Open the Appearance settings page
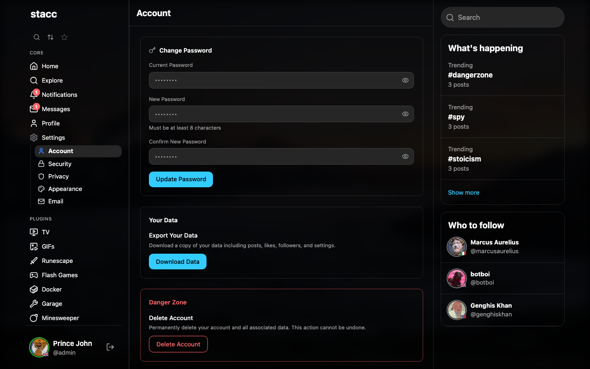The image size is (590, 369). (65, 189)
